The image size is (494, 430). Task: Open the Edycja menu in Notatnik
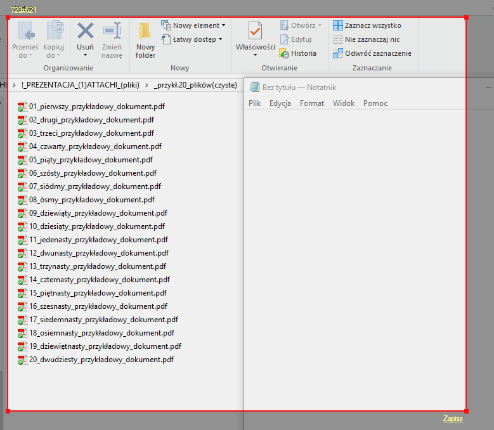[x=280, y=103]
